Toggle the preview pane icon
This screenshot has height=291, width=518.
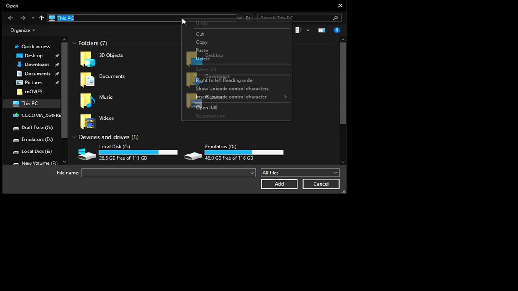pos(322,30)
